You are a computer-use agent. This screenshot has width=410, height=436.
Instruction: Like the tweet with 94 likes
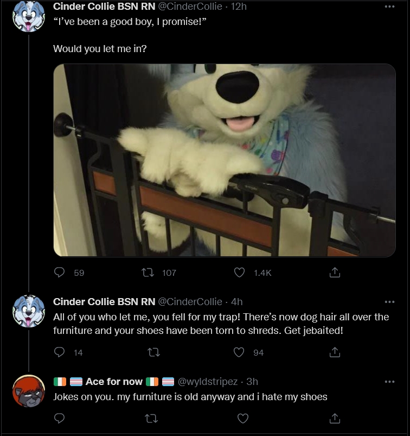[x=239, y=352]
